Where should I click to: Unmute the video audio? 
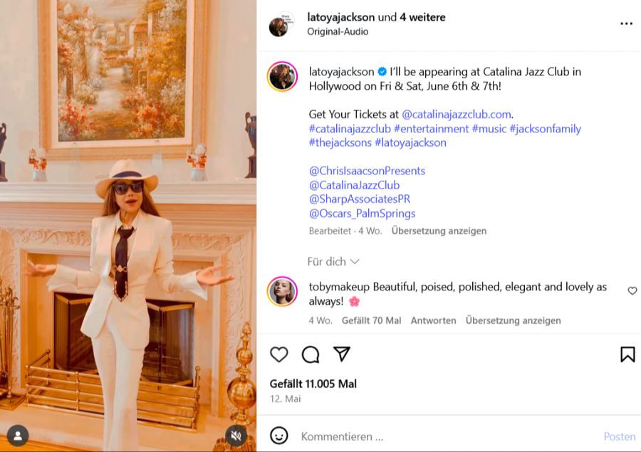(236, 436)
